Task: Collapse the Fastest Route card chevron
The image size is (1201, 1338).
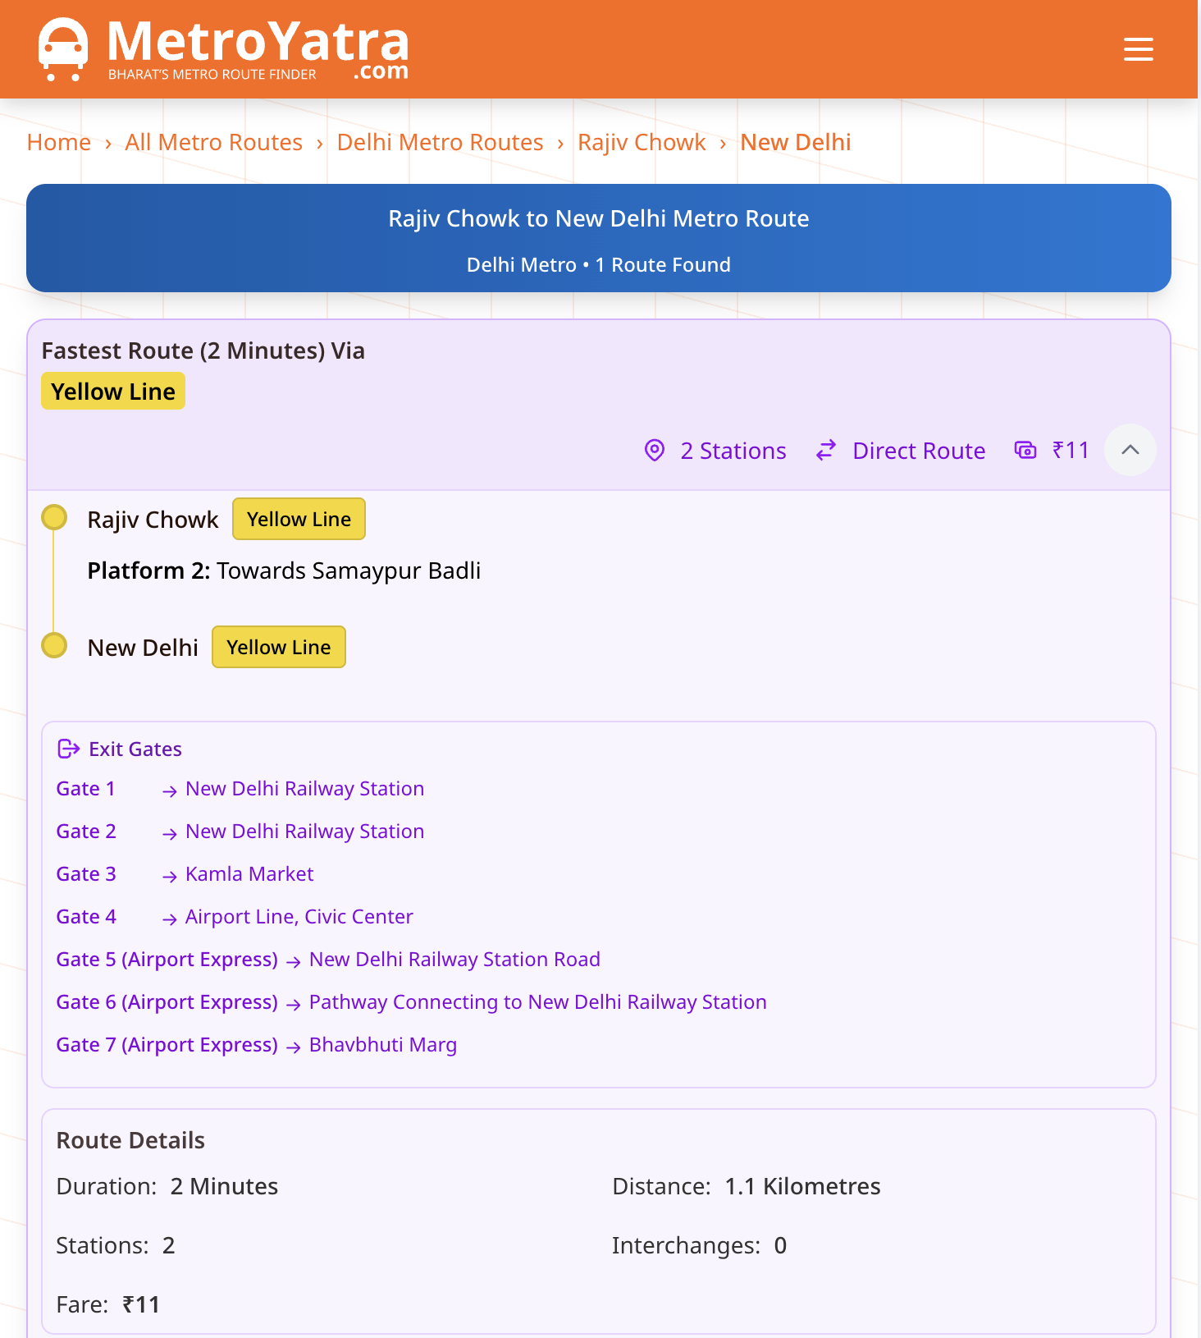Action: pyautogui.click(x=1130, y=449)
